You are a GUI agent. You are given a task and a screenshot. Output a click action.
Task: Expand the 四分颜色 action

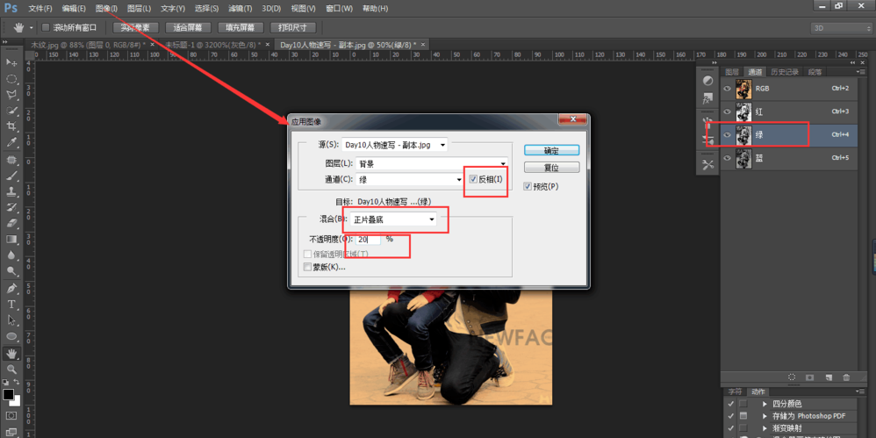pyautogui.click(x=765, y=404)
